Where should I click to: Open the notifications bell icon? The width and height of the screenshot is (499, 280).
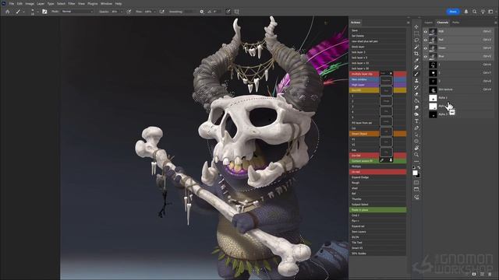coord(466,12)
